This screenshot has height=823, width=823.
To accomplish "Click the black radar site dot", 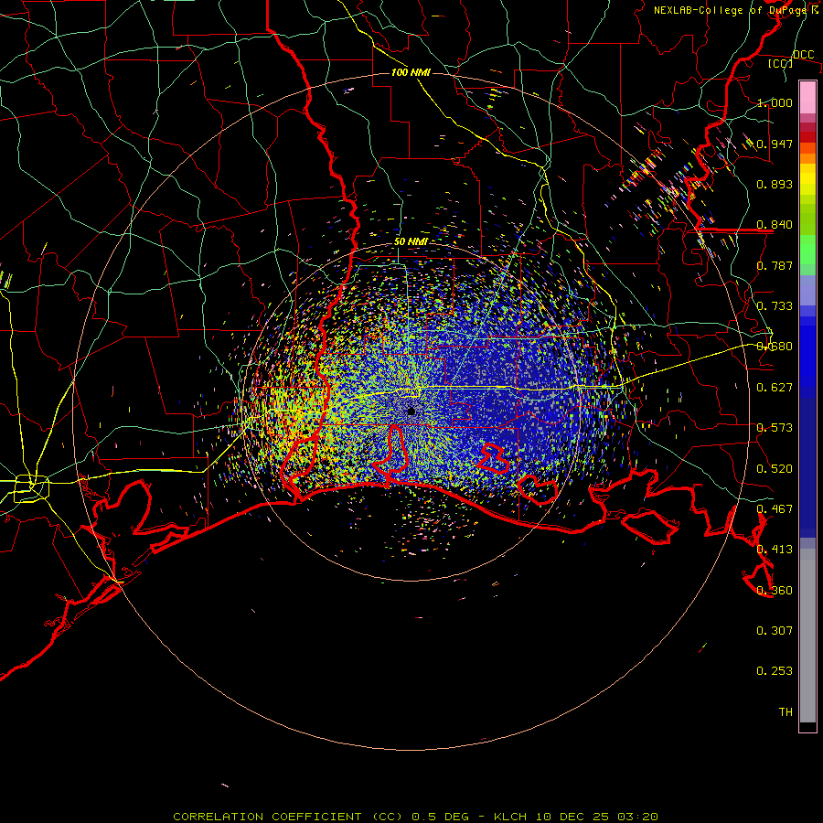I will click(x=411, y=411).
